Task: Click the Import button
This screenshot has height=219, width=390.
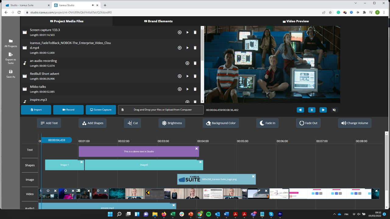Action: pos(36,110)
